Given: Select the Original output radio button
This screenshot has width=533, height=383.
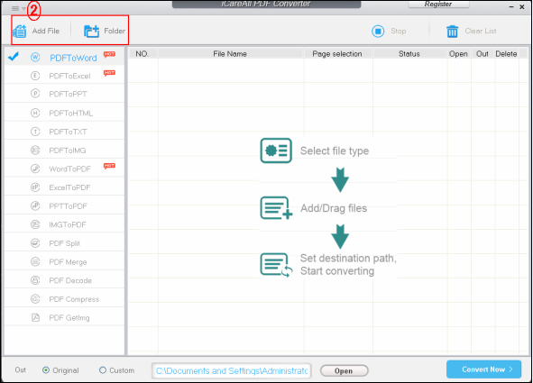Looking at the screenshot, I should click(x=46, y=370).
